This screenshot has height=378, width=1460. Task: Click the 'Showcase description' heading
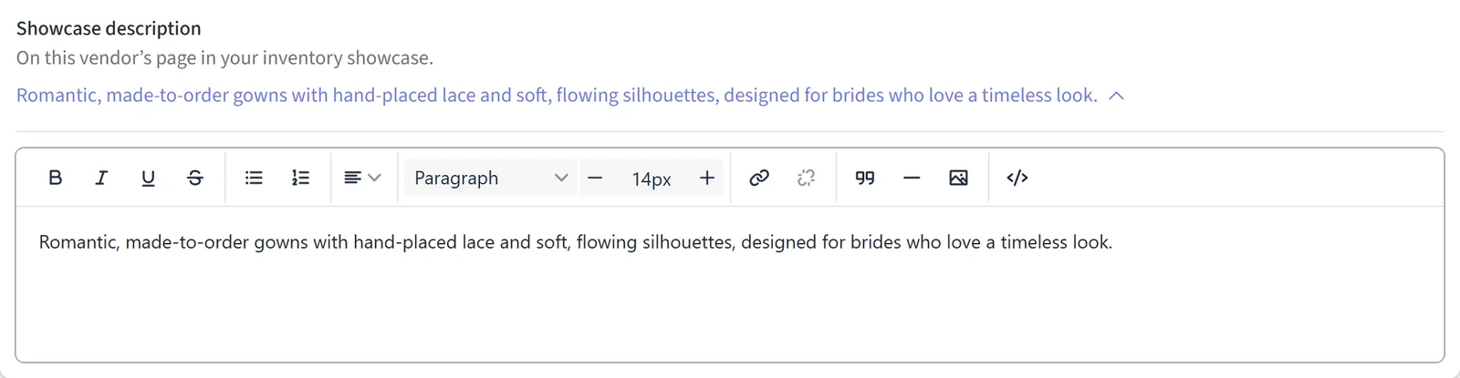[109, 28]
